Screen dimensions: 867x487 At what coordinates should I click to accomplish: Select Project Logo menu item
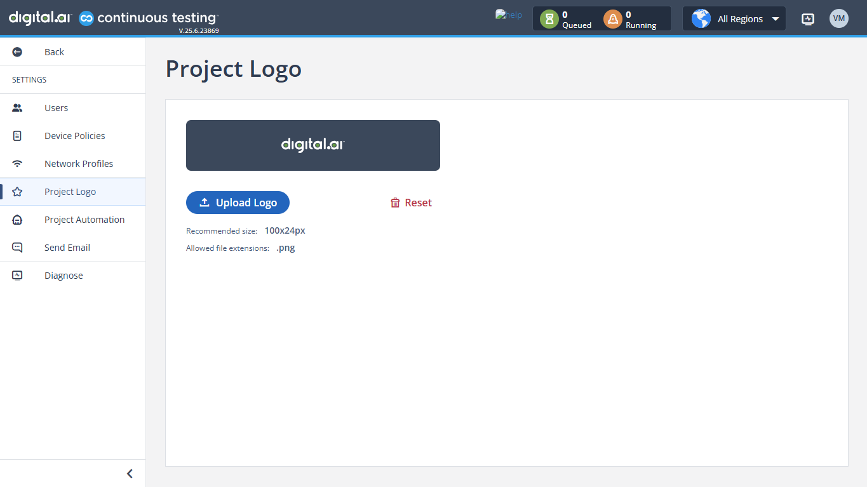(72, 192)
